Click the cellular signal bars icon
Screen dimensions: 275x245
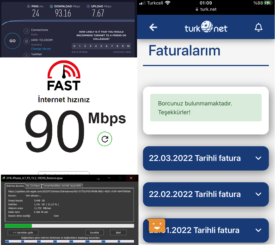point(143,3)
